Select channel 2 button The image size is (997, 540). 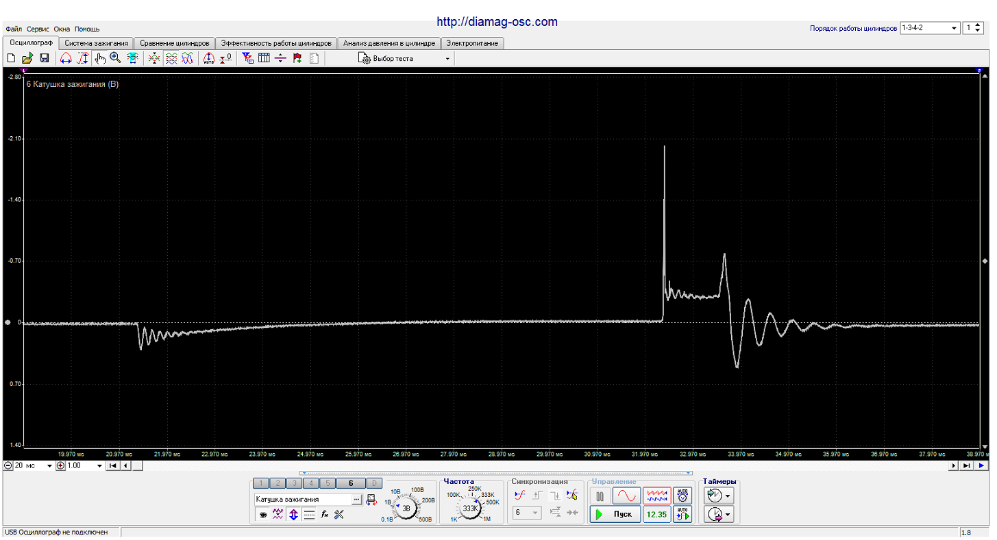278,483
